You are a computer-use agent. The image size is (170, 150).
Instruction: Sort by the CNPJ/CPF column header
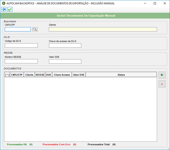coord(17,75)
